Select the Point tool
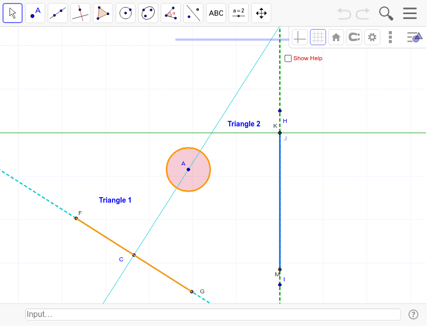The height and width of the screenshot is (326, 427). tap(35, 13)
